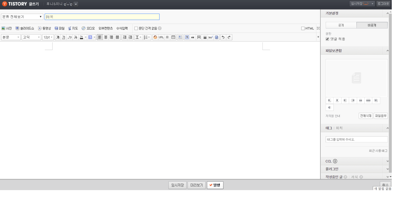This screenshot has height=221, width=394.
Task: Increase paragraph indent
Action: [x=124, y=37]
